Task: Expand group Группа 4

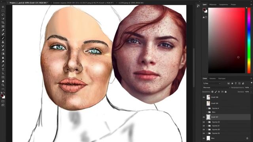Action: (x=207, y=108)
